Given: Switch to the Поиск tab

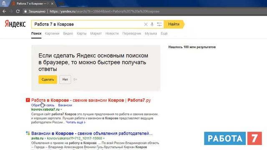Looking at the screenshot, I should click(x=36, y=33).
